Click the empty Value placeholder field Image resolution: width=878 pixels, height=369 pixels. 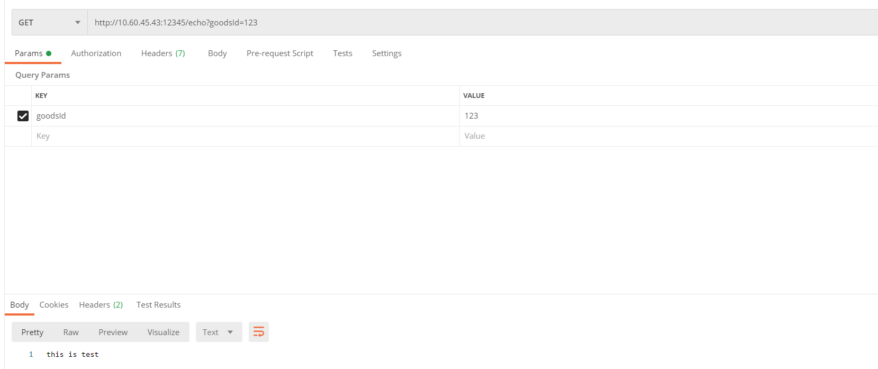(669, 136)
